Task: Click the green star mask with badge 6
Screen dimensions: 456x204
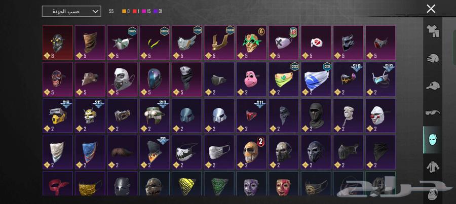Action: pos(251,43)
